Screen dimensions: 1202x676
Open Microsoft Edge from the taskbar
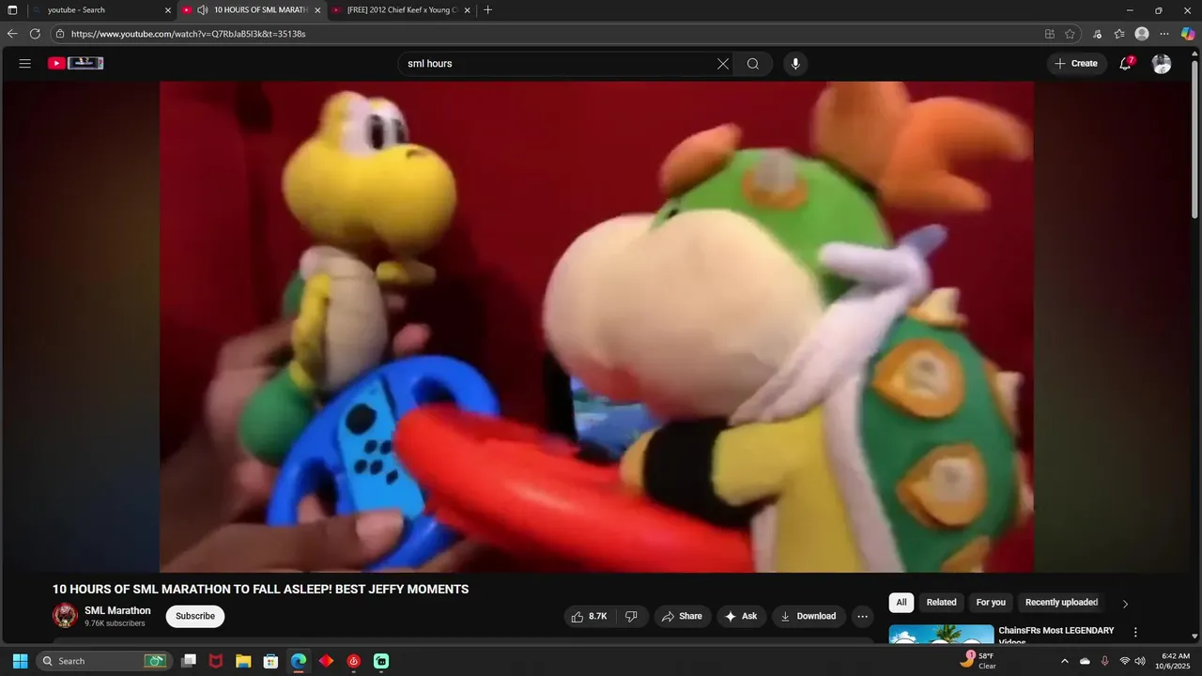click(299, 661)
